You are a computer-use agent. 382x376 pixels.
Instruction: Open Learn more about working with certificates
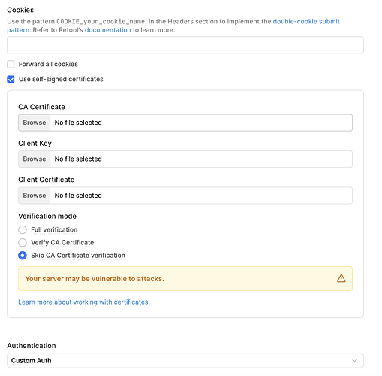[84, 302]
